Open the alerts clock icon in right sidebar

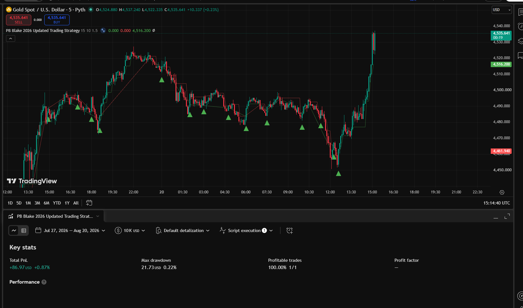520,27
